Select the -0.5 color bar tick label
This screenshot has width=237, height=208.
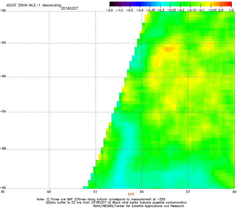130,10
